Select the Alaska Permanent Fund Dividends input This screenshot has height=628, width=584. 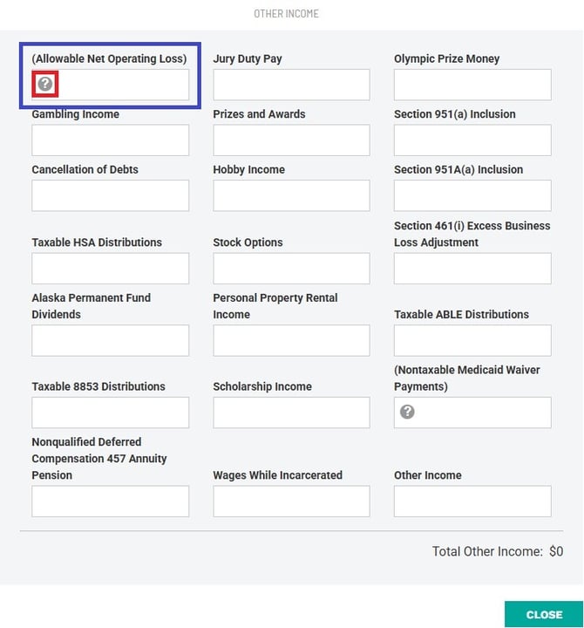(x=110, y=340)
